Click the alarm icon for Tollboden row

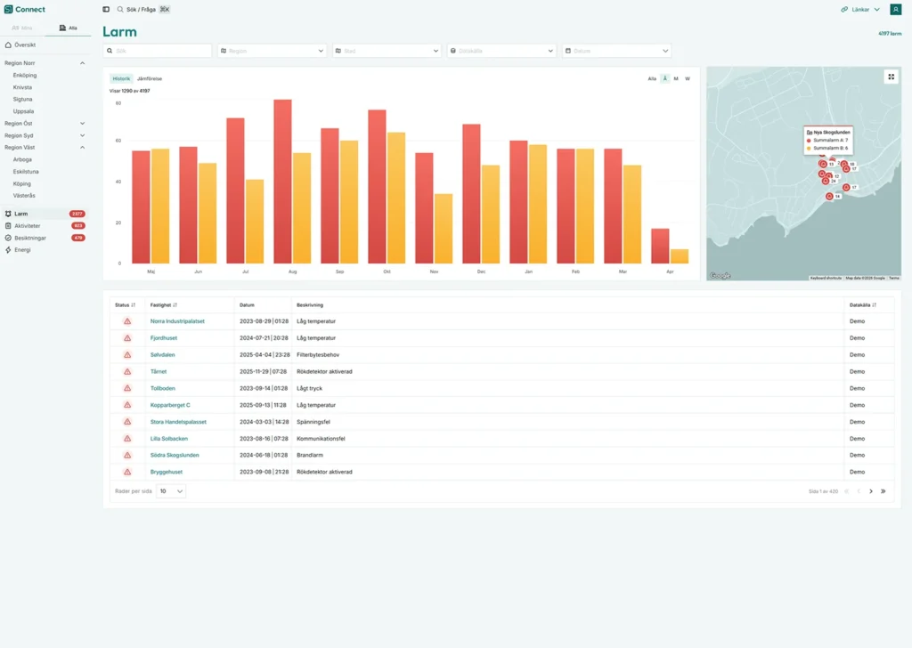tap(127, 388)
